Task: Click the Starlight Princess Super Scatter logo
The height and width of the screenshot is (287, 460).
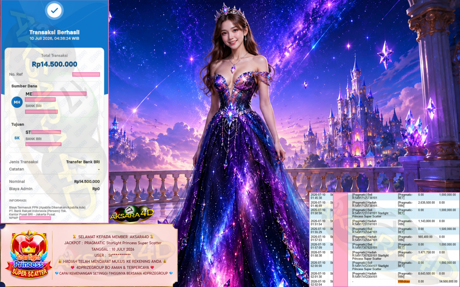Action: click(x=28, y=255)
